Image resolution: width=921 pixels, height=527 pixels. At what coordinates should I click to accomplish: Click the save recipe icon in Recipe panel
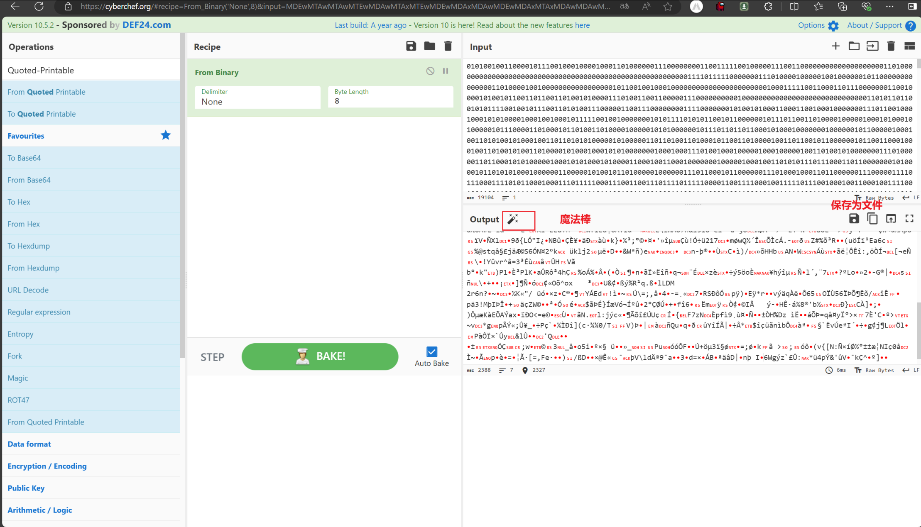[411, 47]
